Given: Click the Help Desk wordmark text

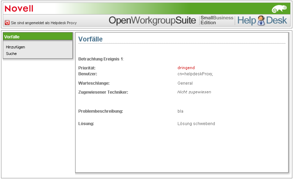Looking at the screenshot, I should 262,20.
